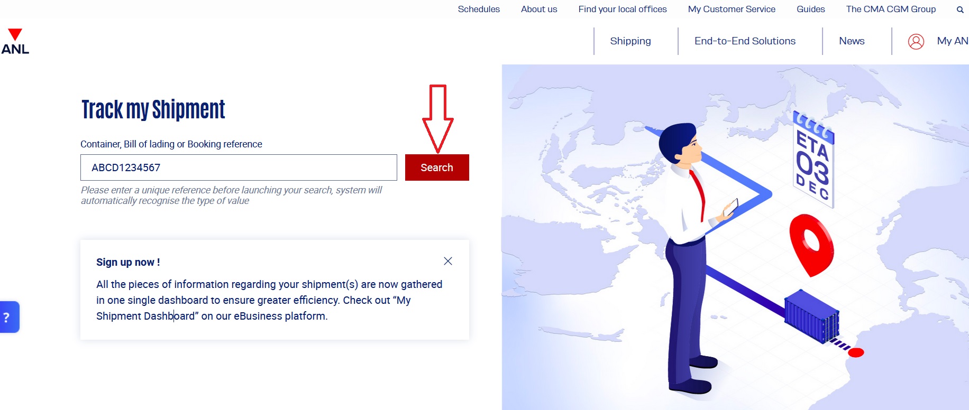Go to Schedules link

479,9
